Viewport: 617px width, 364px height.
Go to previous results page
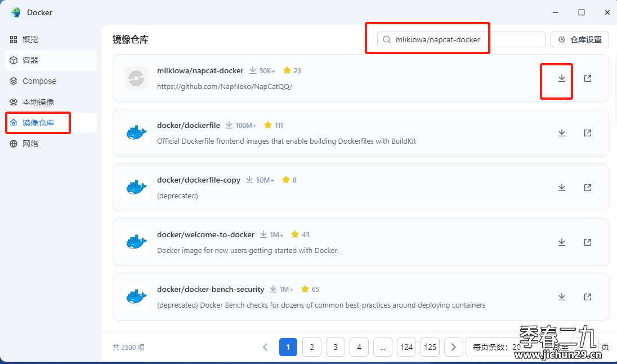265,347
